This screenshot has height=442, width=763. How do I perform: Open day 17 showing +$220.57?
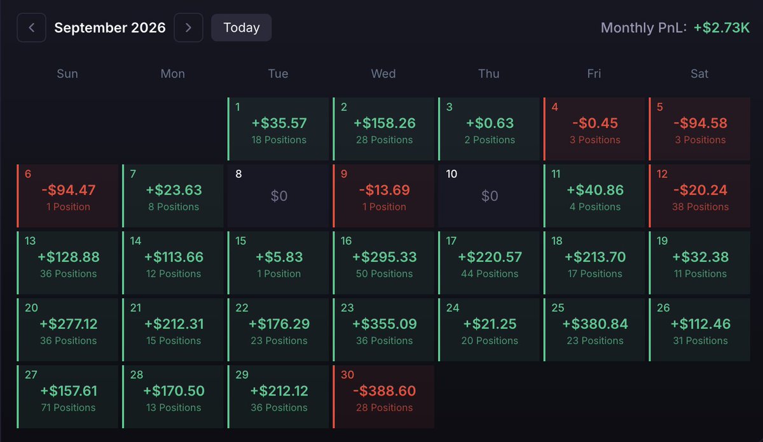(x=489, y=263)
